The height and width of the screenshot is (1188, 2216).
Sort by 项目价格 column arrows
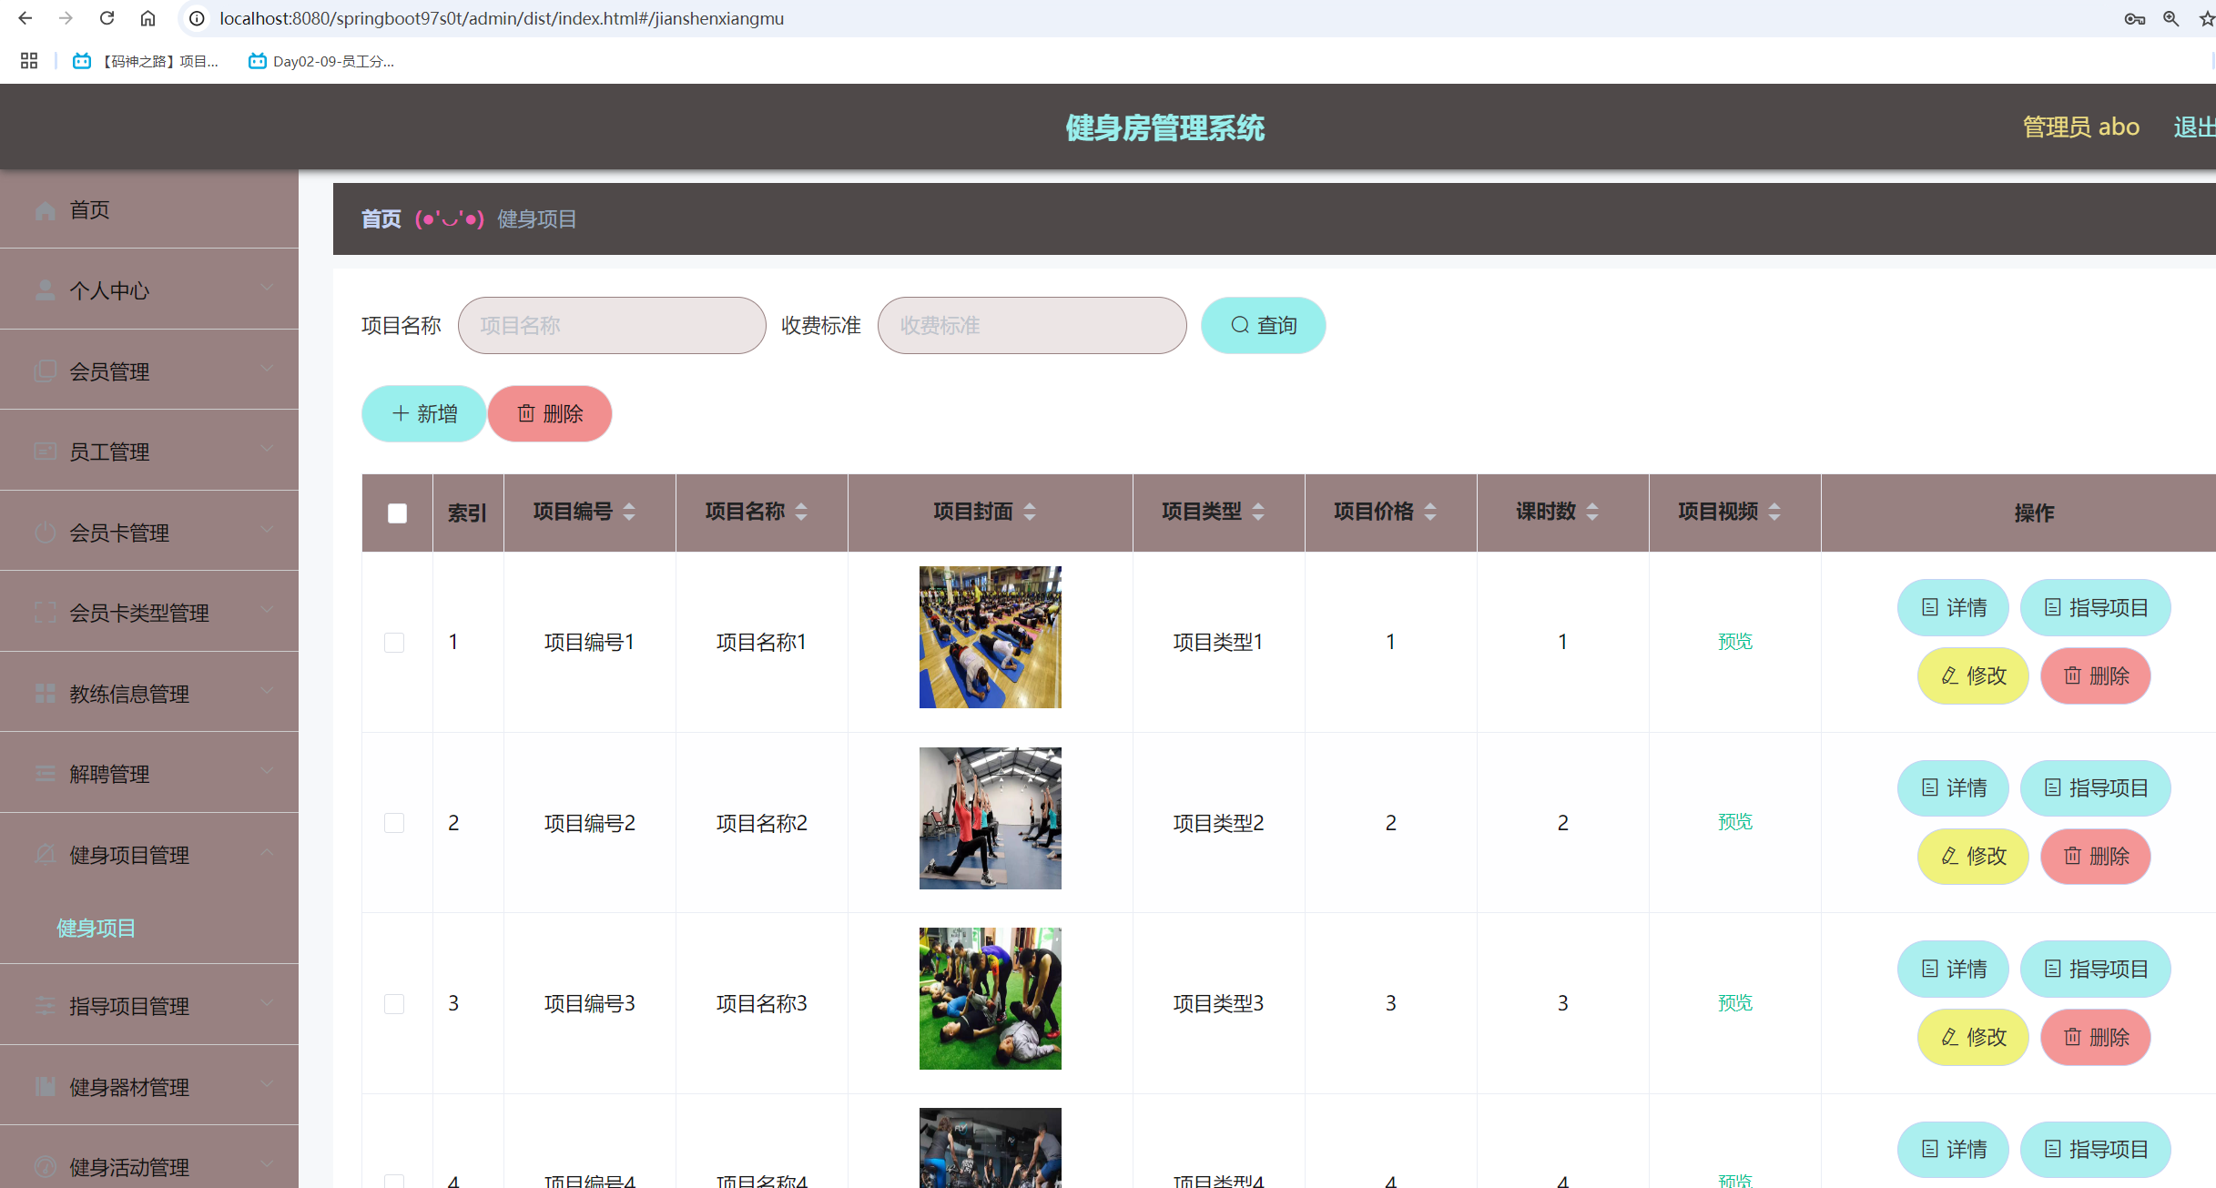pyautogui.click(x=1430, y=512)
